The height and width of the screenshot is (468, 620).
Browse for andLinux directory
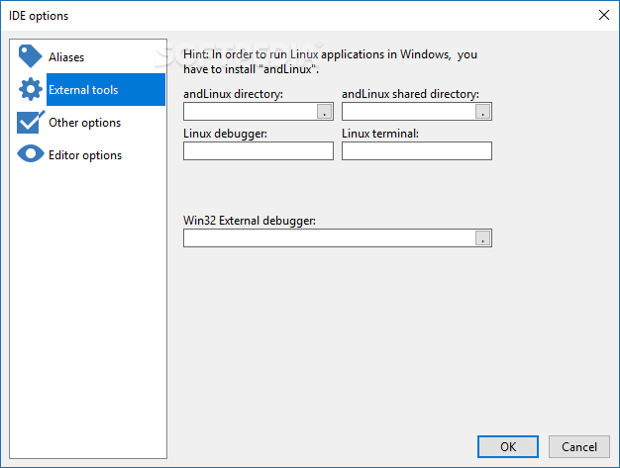324,112
